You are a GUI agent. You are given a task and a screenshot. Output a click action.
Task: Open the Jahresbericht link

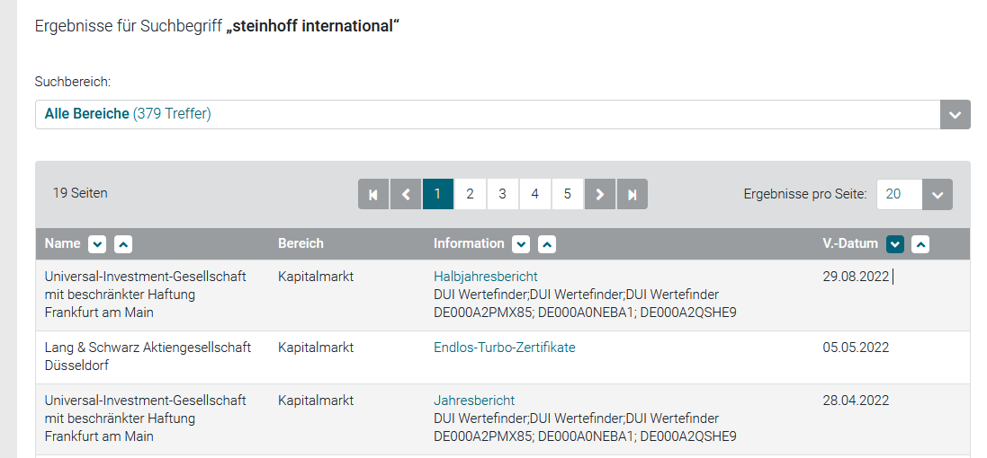click(474, 401)
